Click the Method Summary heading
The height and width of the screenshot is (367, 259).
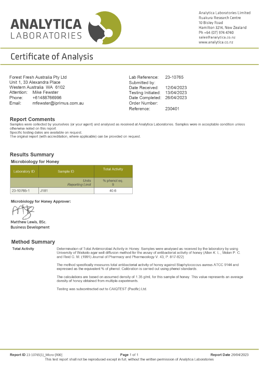tap(33, 242)
